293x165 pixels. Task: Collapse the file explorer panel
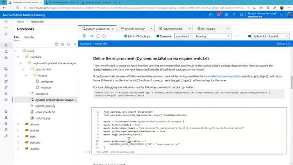point(75,44)
